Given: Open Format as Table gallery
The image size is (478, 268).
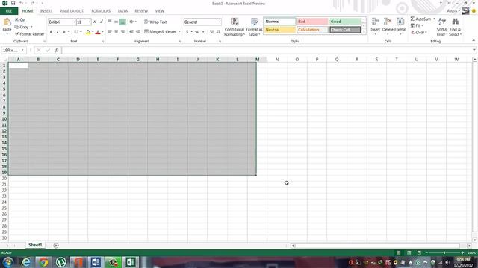Looking at the screenshot, I should [x=254, y=27].
